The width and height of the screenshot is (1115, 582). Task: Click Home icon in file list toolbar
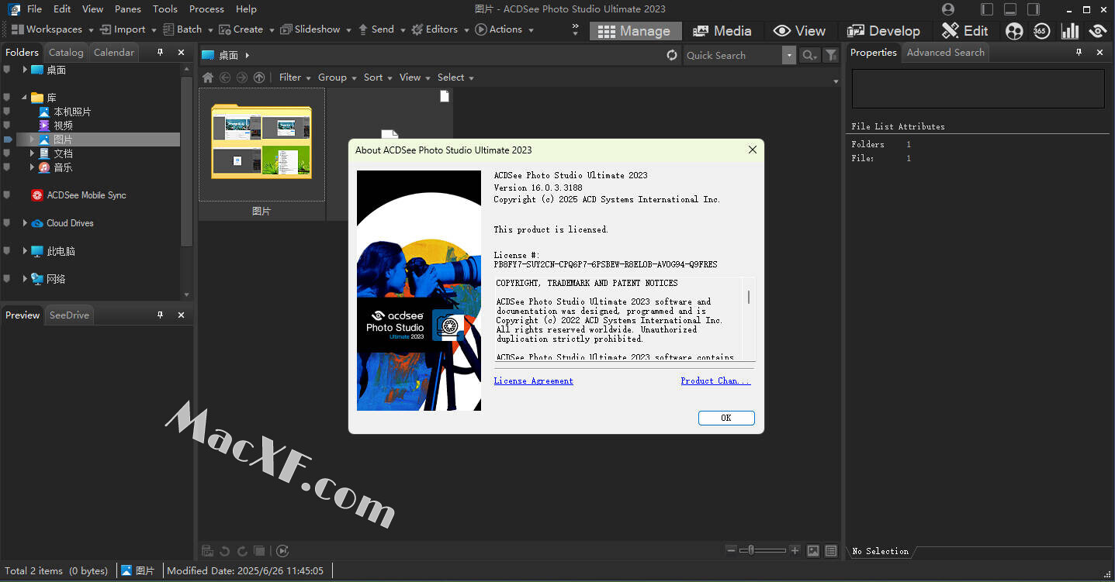coord(207,77)
